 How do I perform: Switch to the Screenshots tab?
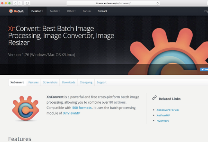coord(50,82)
